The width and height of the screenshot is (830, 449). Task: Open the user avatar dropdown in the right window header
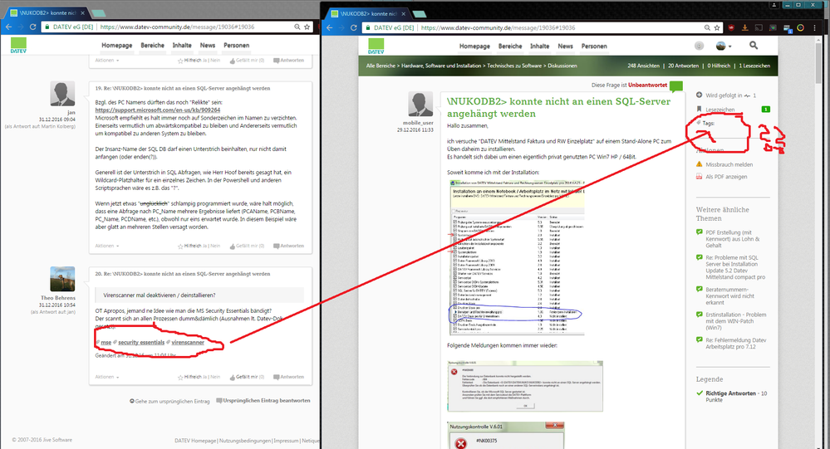click(723, 46)
